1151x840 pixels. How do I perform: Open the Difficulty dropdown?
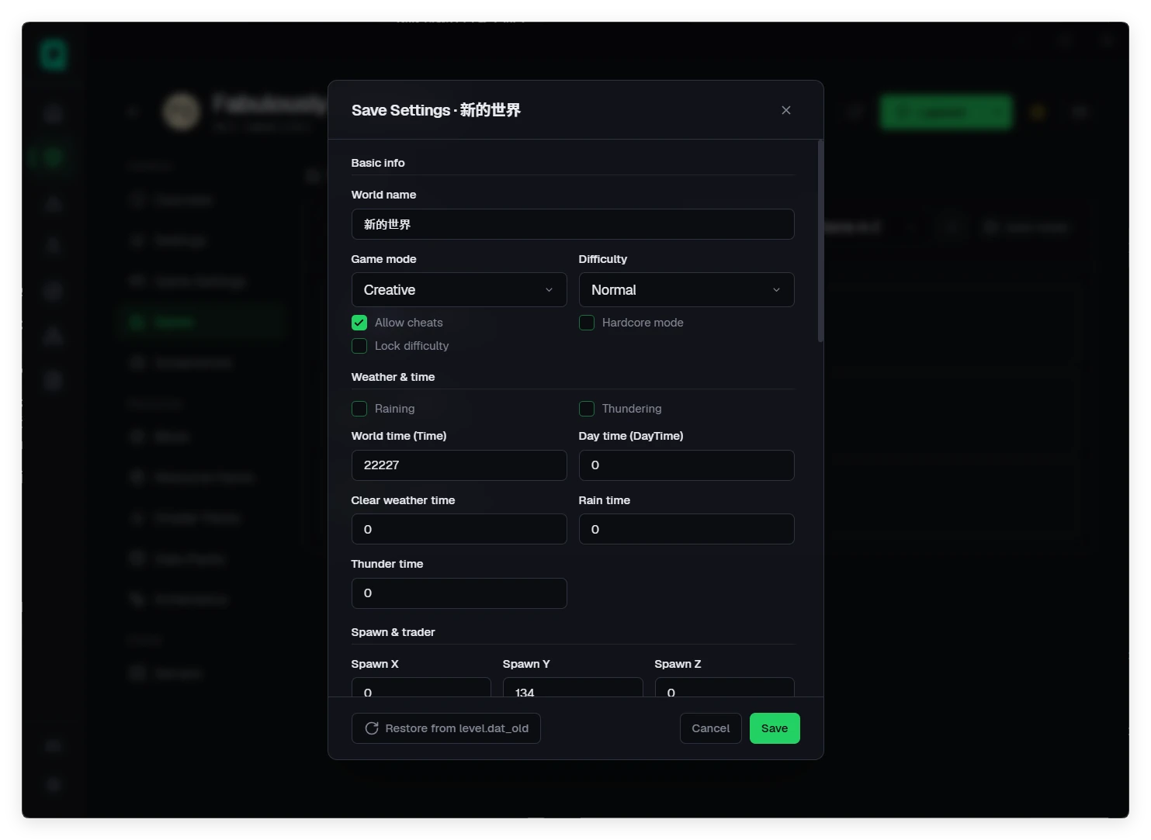pos(686,290)
